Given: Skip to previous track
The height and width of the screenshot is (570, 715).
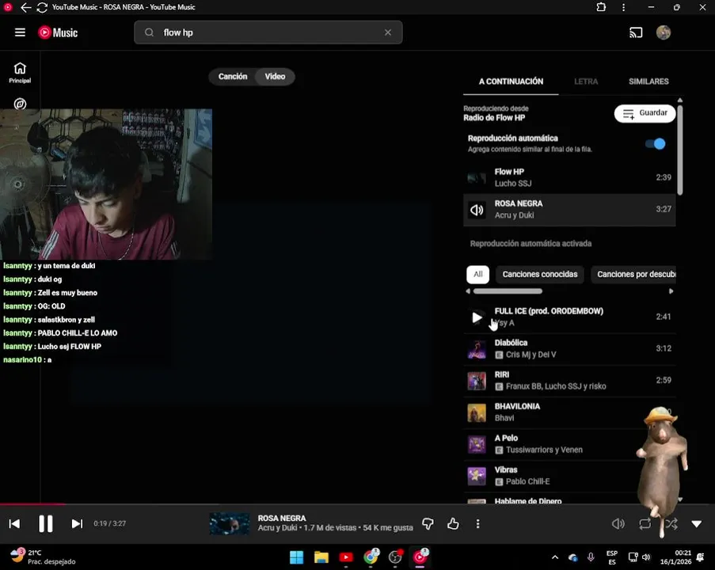Looking at the screenshot, I should 14,523.
